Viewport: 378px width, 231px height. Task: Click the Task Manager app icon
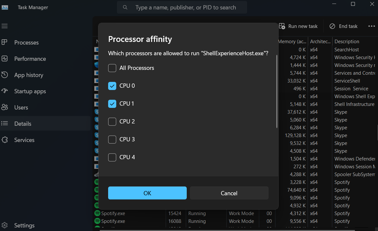[5, 7]
